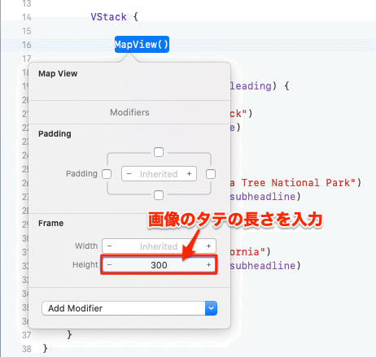This screenshot has width=376, height=357.
Task: Increase frame Height with plus button
Action: [208, 264]
